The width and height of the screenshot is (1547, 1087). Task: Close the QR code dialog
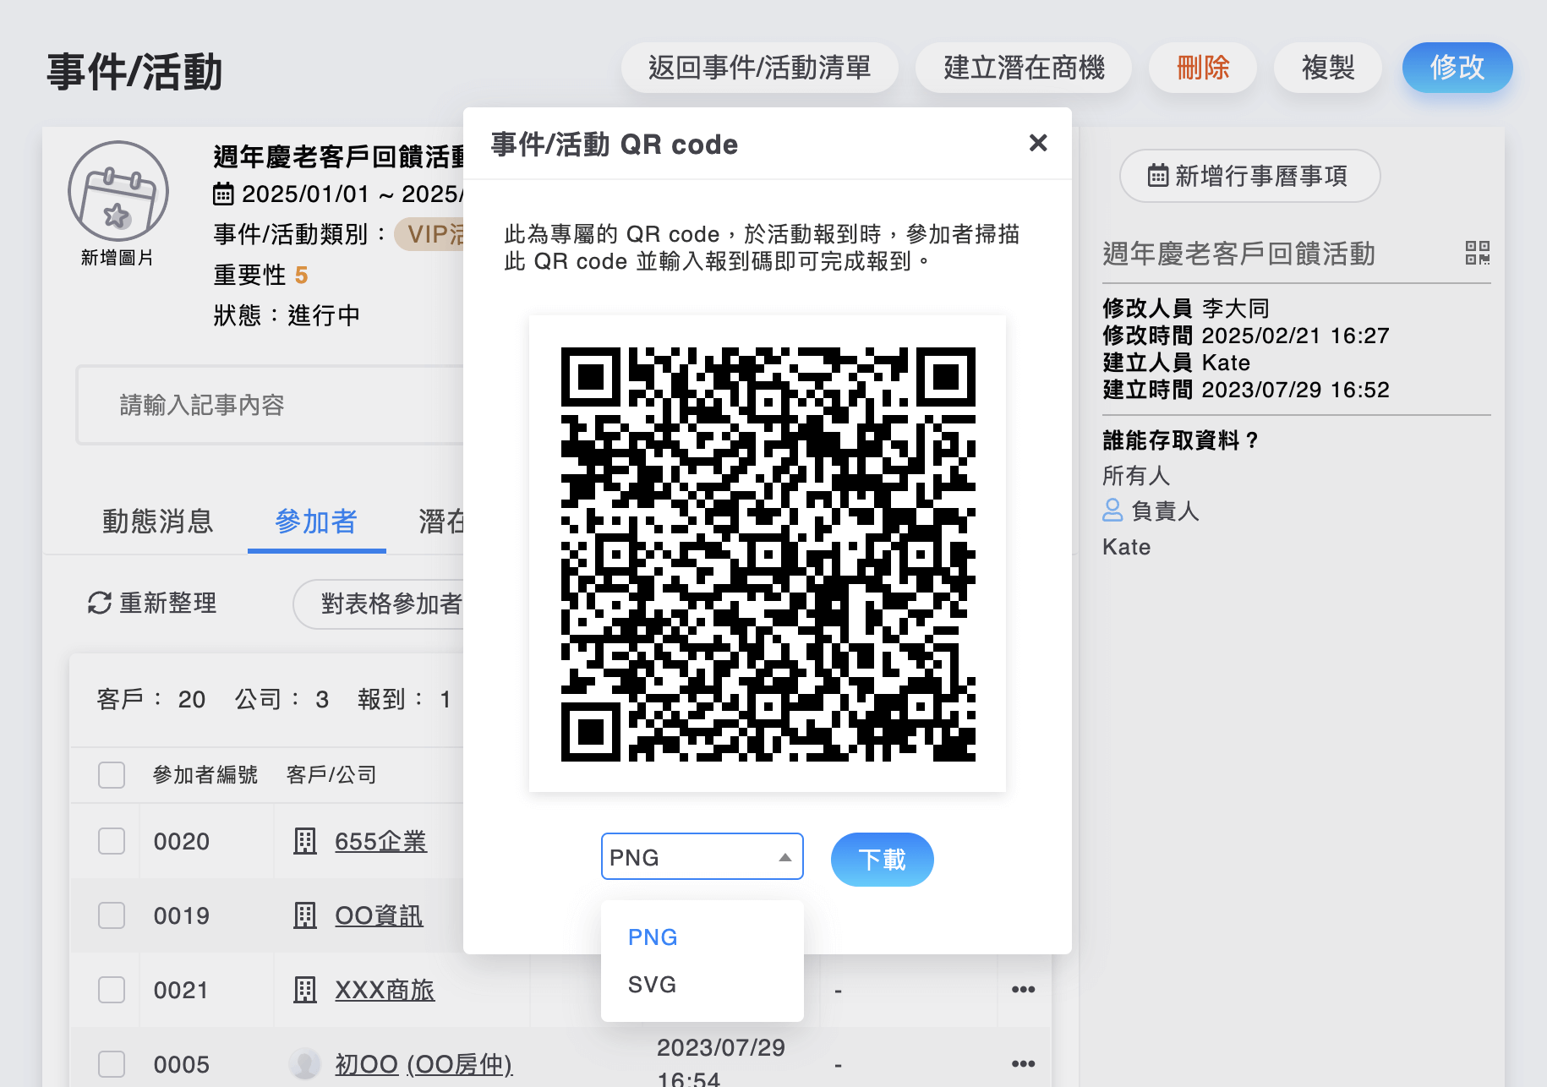(x=1038, y=143)
